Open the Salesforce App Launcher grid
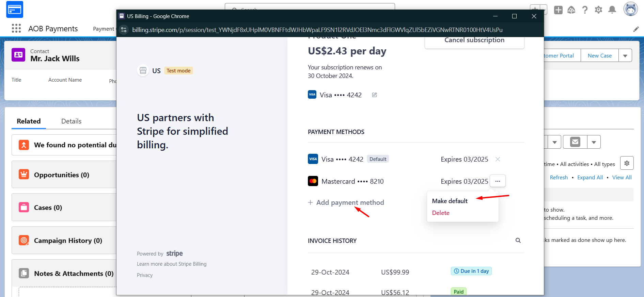644x297 pixels. tap(16, 28)
